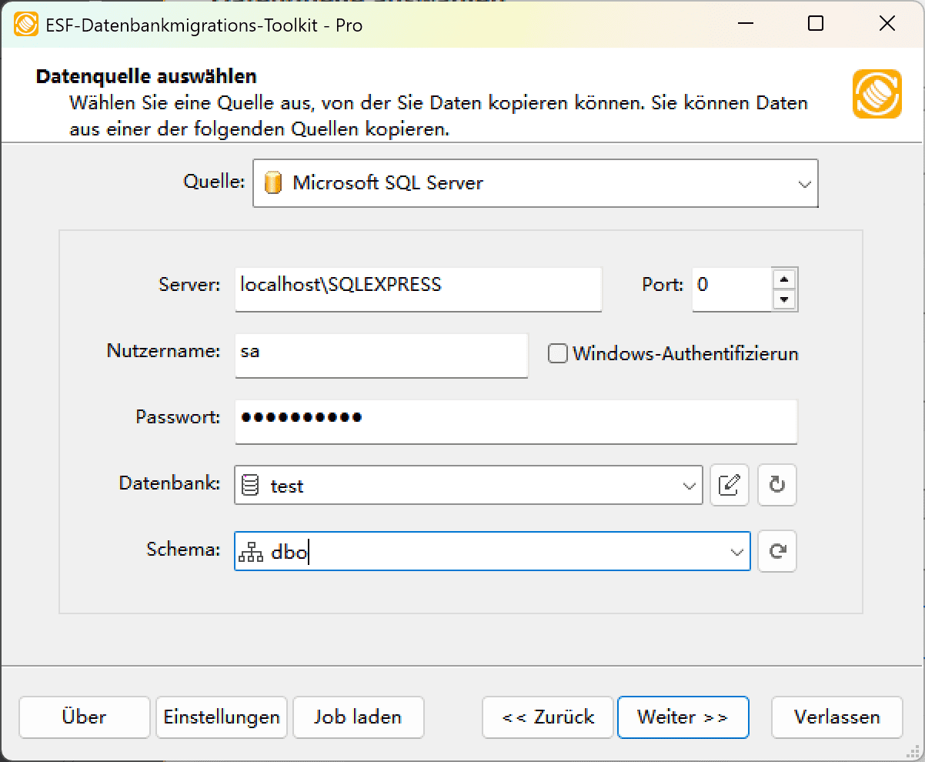The image size is (925, 762).
Task: Open the Schema dropdown list
Action: click(x=735, y=551)
